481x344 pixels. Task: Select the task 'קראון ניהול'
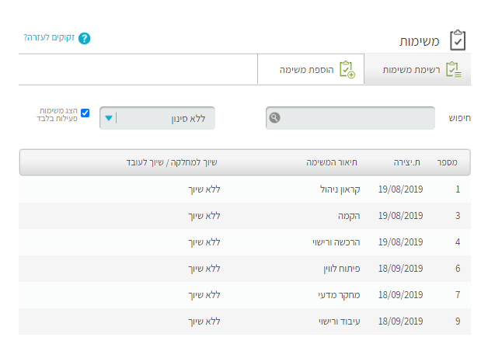click(x=340, y=189)
